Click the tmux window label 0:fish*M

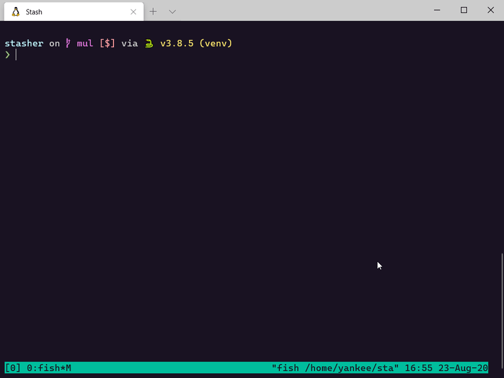tap(49, 368)
